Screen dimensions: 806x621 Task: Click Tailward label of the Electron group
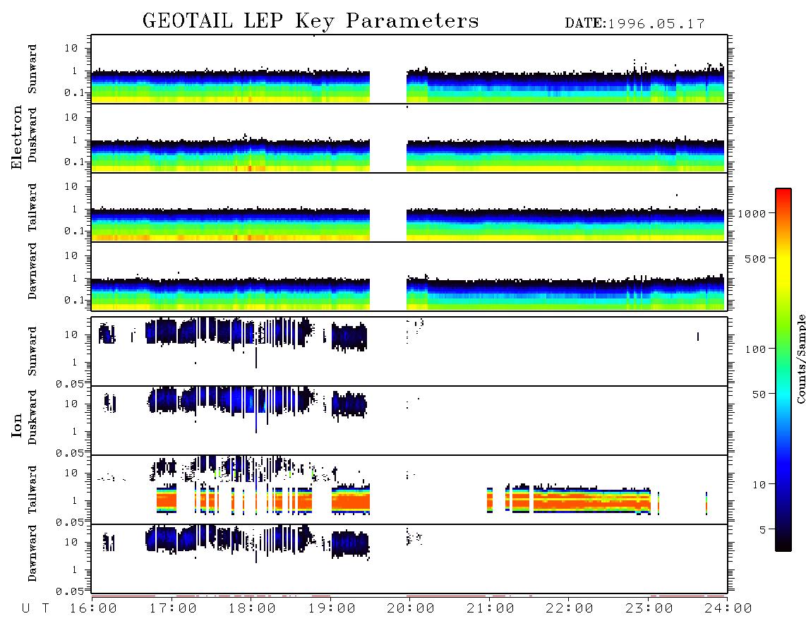point(32,207)
